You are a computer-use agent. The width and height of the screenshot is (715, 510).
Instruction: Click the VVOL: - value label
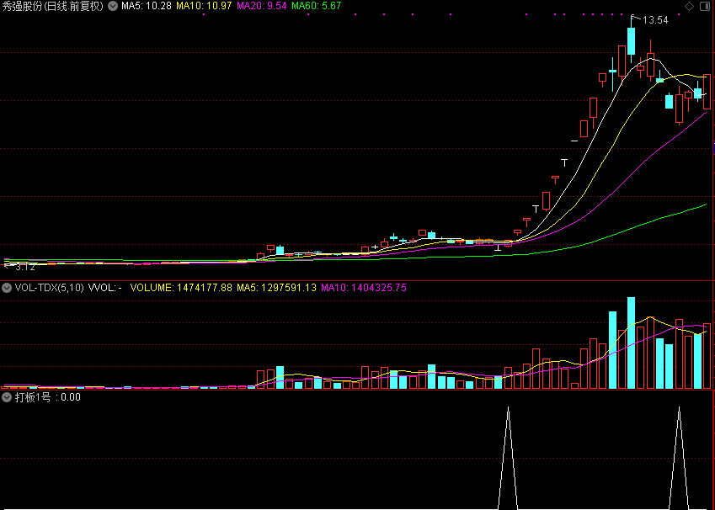(104, 288)
